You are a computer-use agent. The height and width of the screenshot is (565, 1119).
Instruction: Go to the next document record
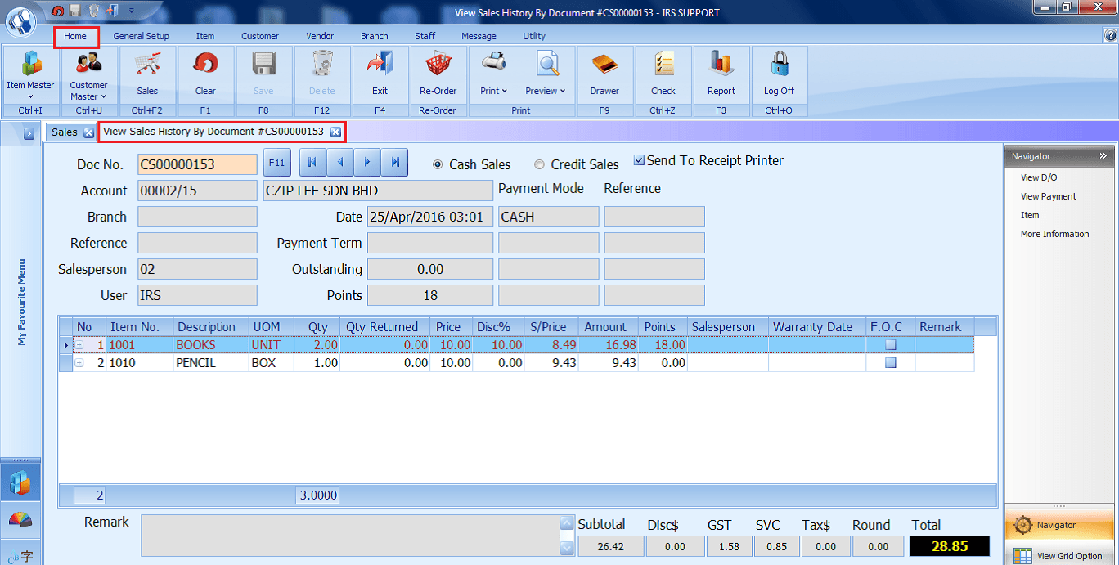(x=367, y=163)
